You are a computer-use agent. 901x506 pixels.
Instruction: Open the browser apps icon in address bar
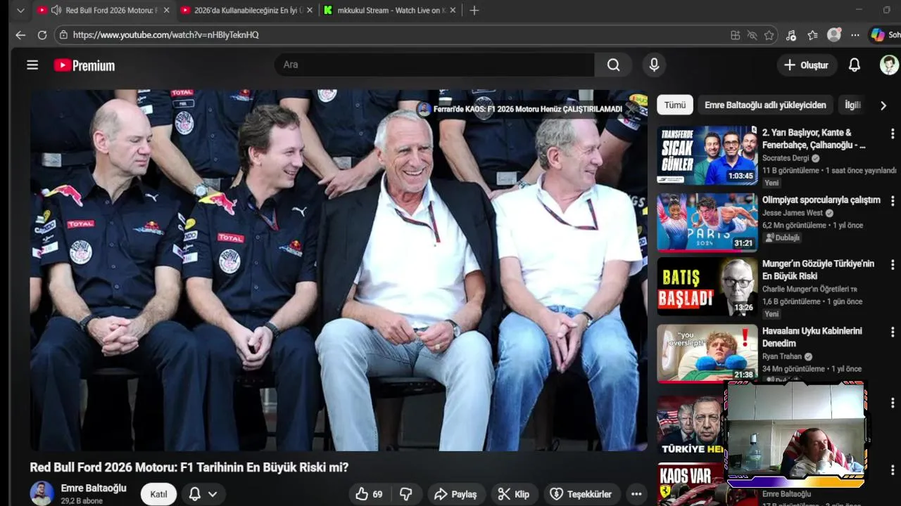coord(736,34)
